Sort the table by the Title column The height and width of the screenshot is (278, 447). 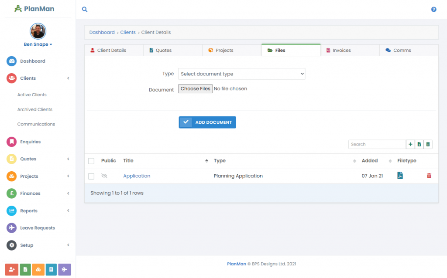165,161
